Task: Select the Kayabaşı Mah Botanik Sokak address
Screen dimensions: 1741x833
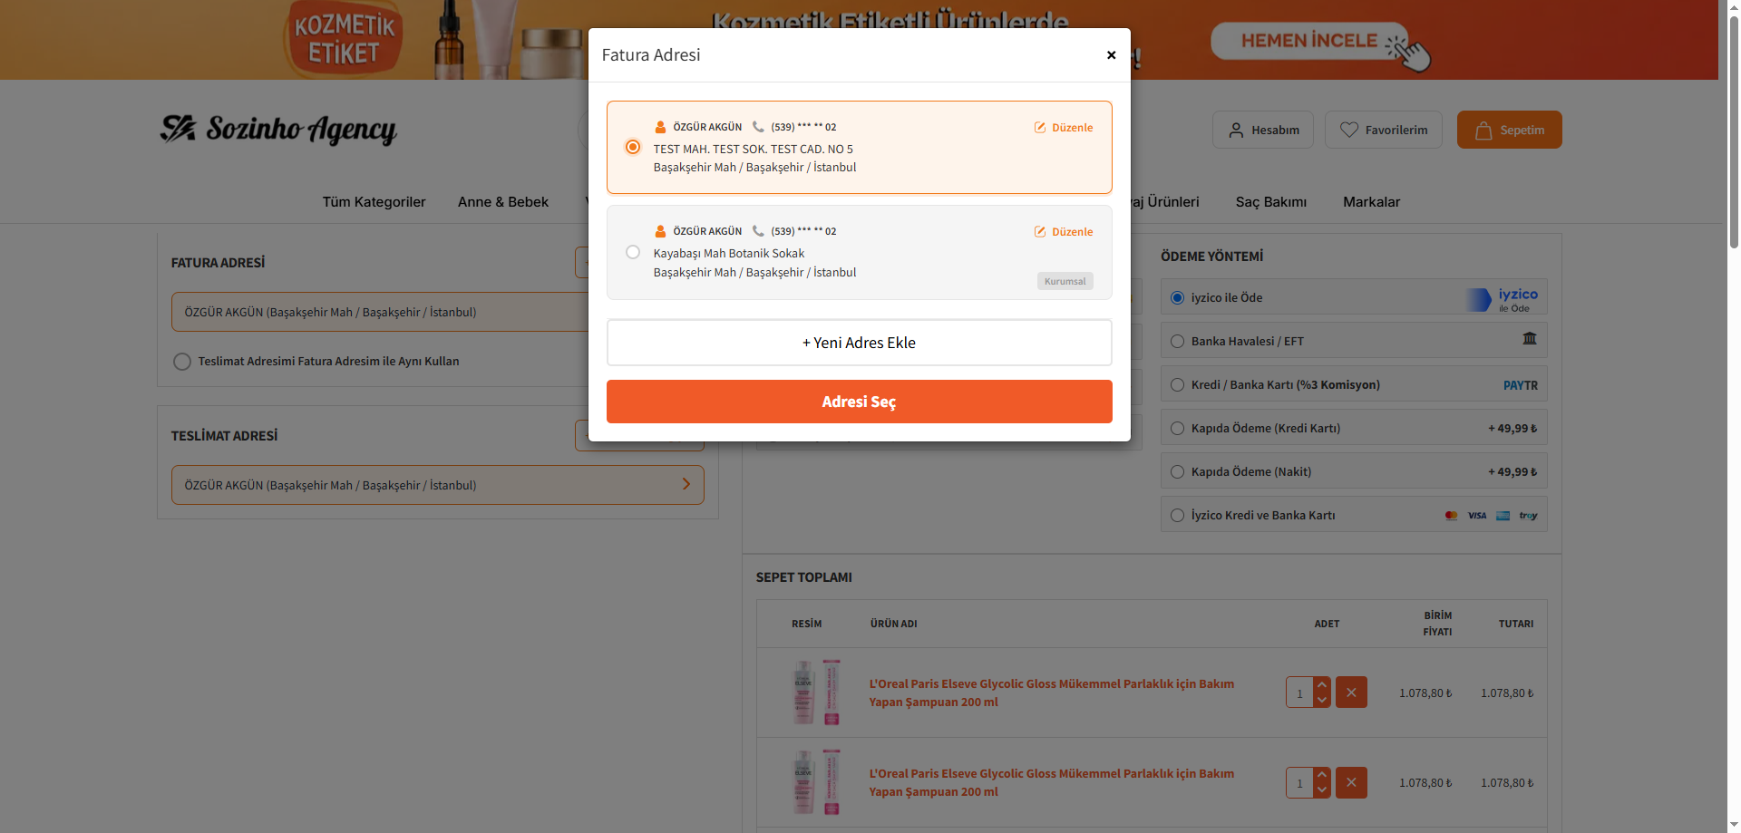Action: point(633,253)
